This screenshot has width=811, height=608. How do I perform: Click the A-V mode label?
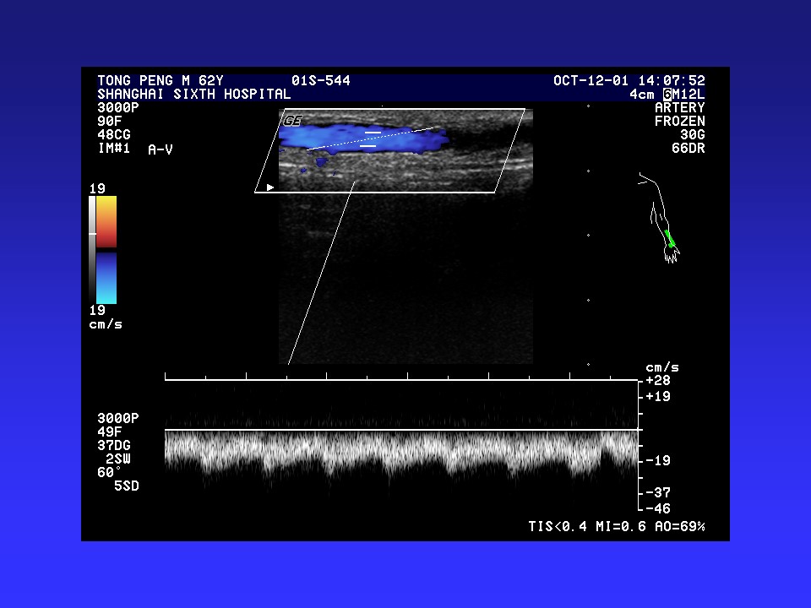(x=160, y=149)
